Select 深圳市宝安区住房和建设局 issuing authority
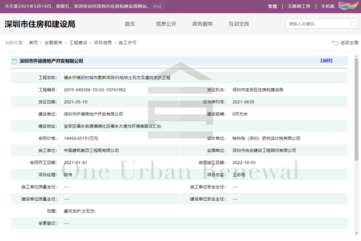 [x=258, y=90]
